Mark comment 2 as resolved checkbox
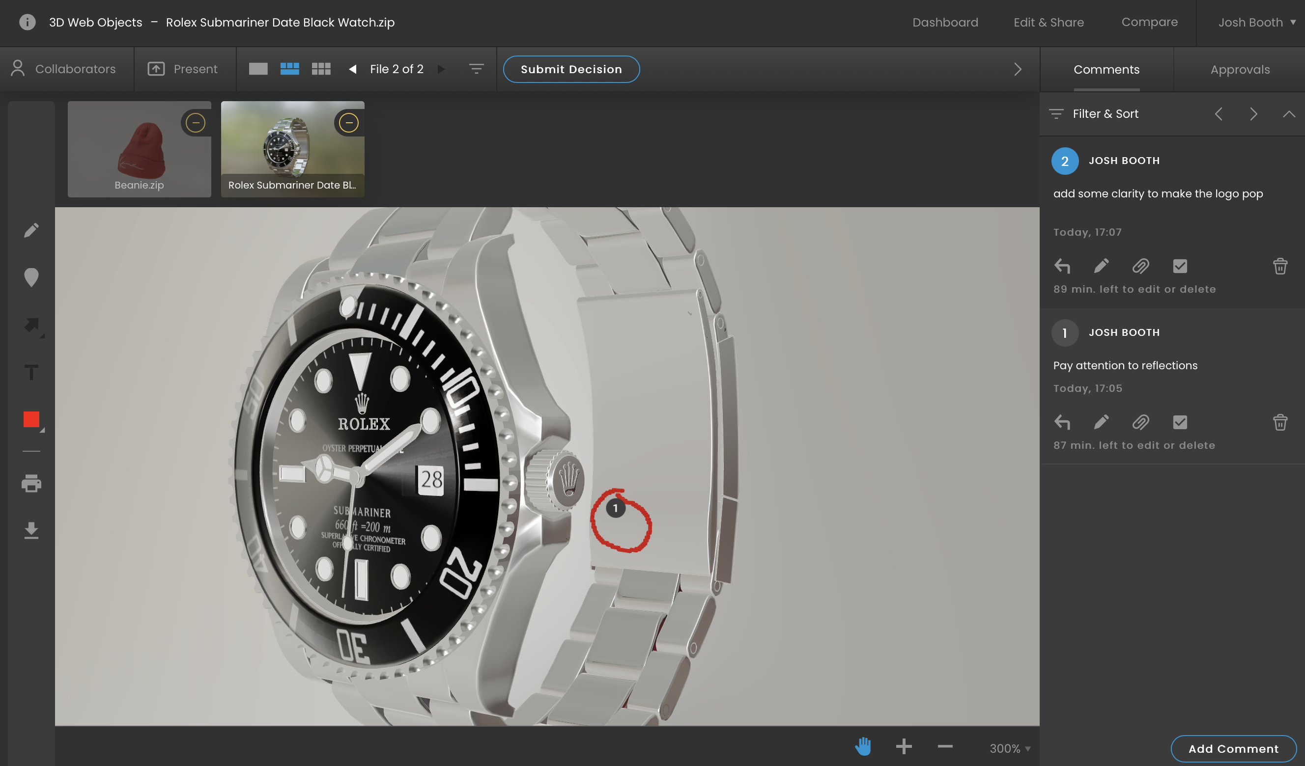Screen dimensions: 1305x766 1180,266
